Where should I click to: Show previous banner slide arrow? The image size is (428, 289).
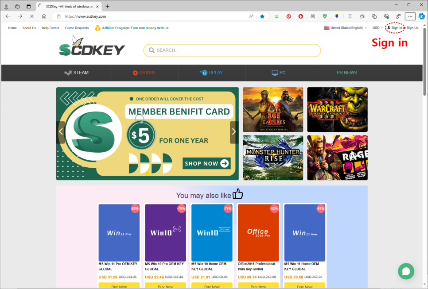coord(61,132)
